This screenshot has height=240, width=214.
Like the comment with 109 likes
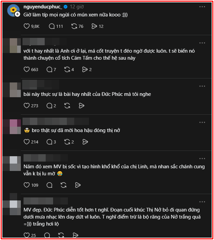click(27, 185)
